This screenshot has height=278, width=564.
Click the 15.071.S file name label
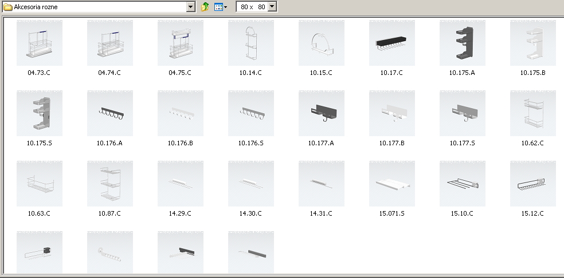pos(391,213)
